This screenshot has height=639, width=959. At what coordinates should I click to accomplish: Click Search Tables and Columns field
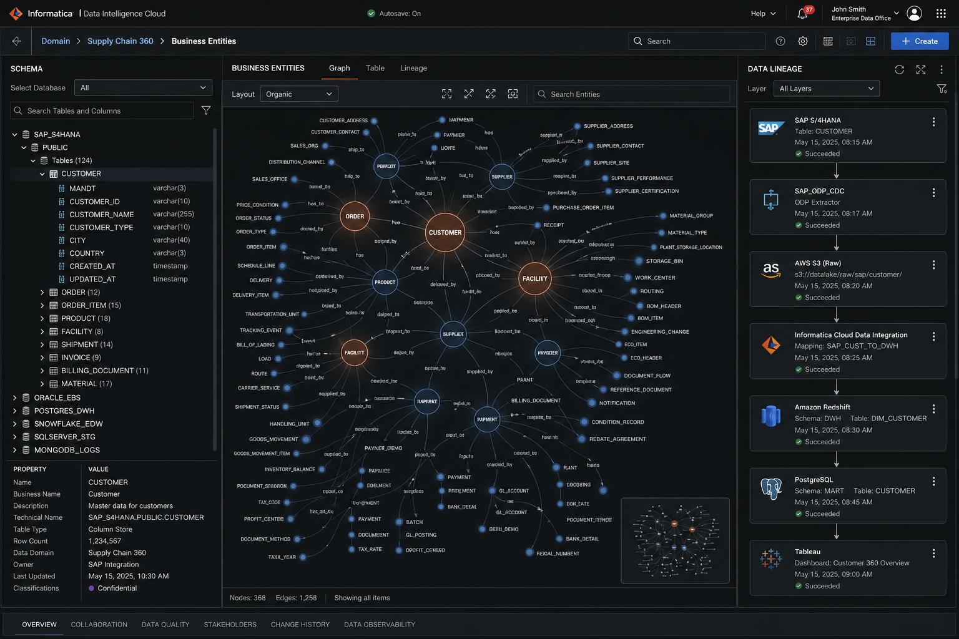click(102, 110)
